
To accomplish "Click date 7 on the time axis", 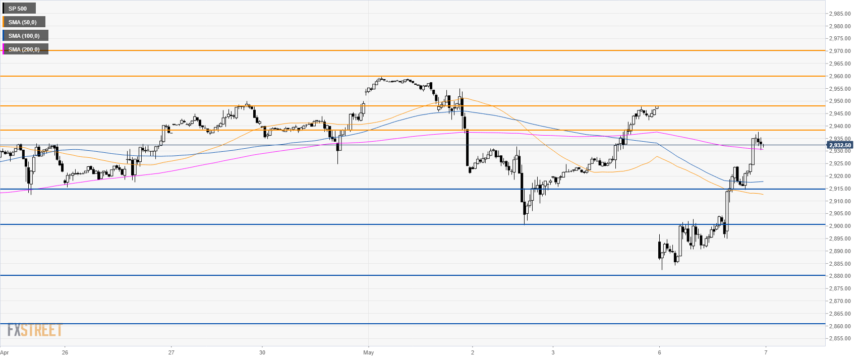I will [766, 352].
